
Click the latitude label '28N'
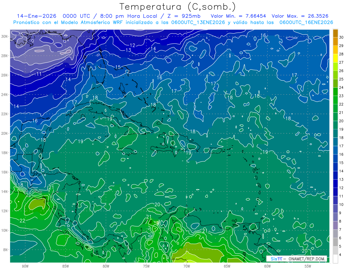coord(5,56)
